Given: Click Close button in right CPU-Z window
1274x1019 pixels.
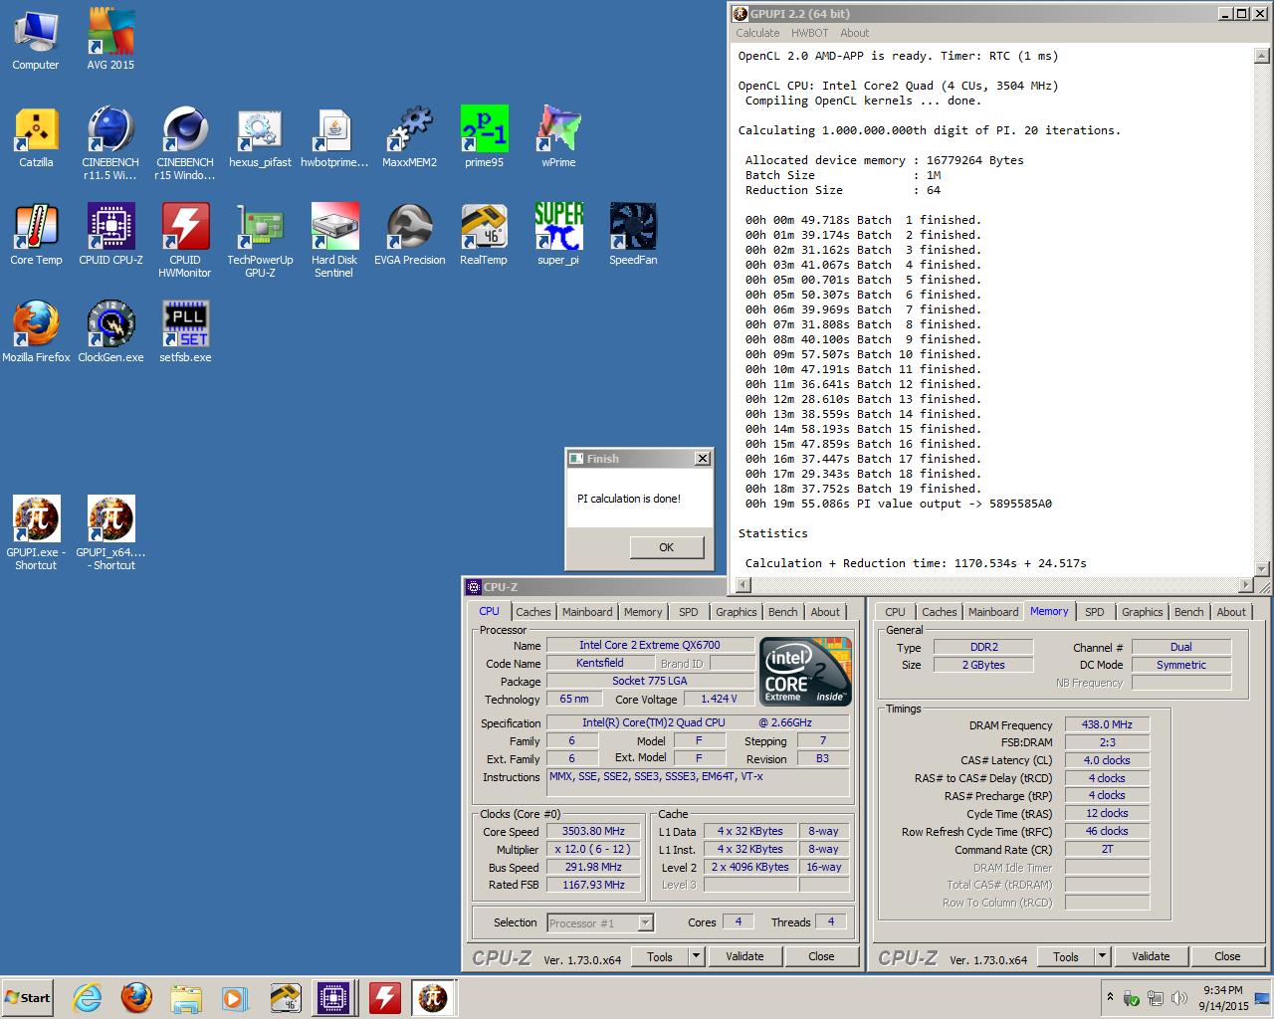Looking at the screenshot, I should pyautogui.click(x=1227, y=956).
